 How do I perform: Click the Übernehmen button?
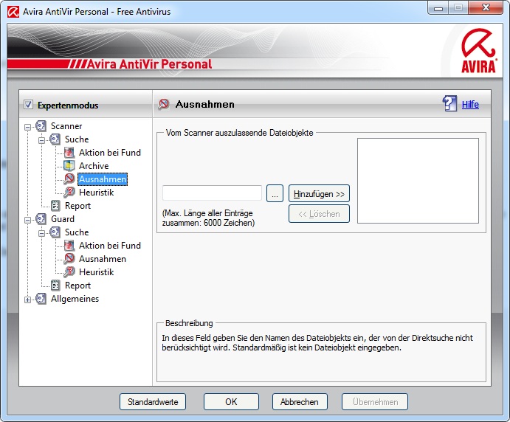tap(375, 402)
